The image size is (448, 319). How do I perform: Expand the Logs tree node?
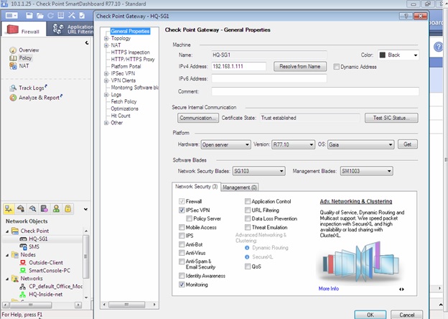[106, 95]
